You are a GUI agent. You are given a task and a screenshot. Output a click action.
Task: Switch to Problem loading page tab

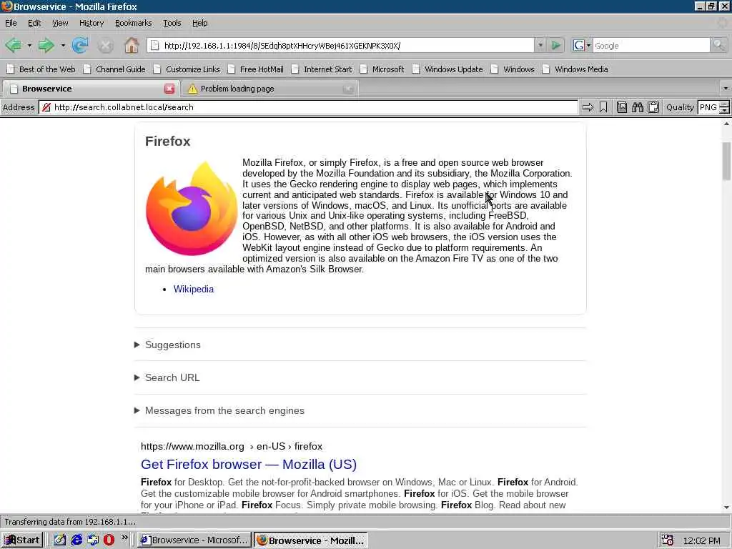point(270,89)
